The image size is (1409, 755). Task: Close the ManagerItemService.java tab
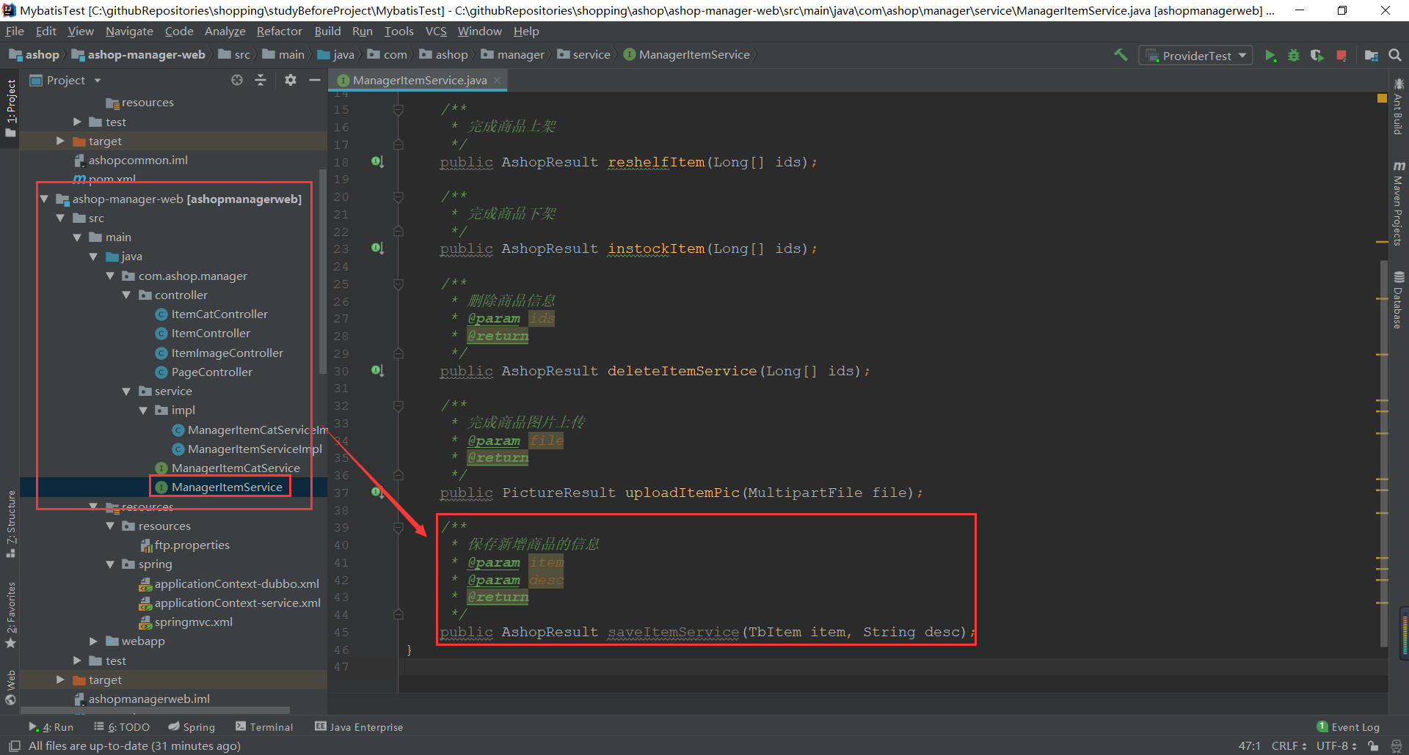tap(497, 80)
